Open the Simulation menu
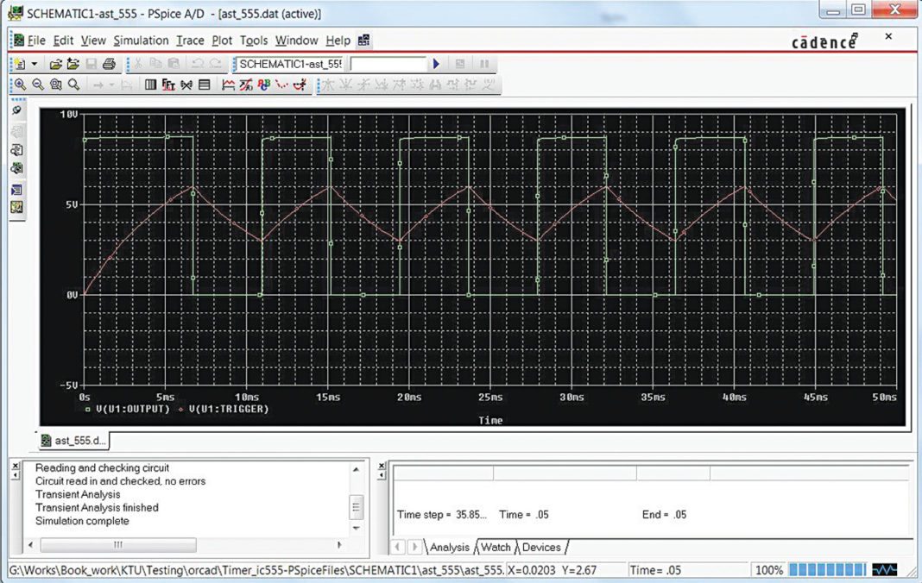 (141, 40)
